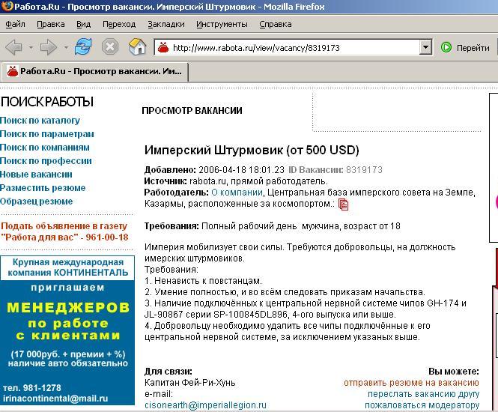
Task: Expand the Forward button history dropdown
Action: click(66, 47)
